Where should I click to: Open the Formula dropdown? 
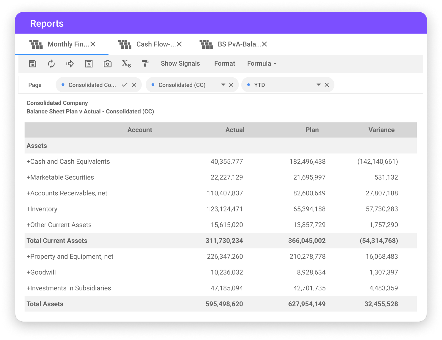[261, 63]
